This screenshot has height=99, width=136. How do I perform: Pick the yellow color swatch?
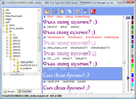click(x=132, y=71)
